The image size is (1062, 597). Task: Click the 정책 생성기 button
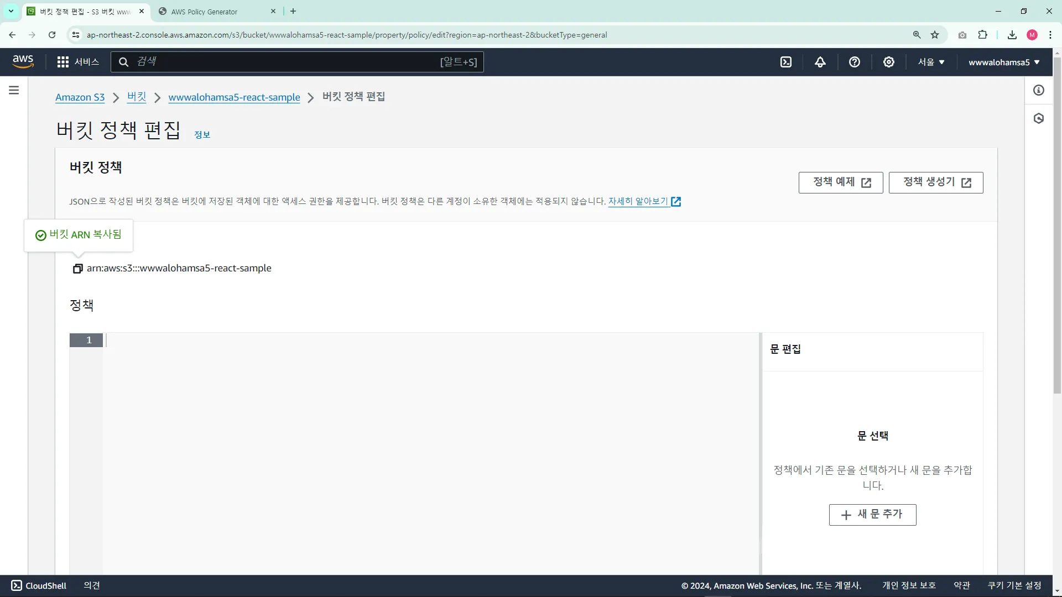point(936,182)
